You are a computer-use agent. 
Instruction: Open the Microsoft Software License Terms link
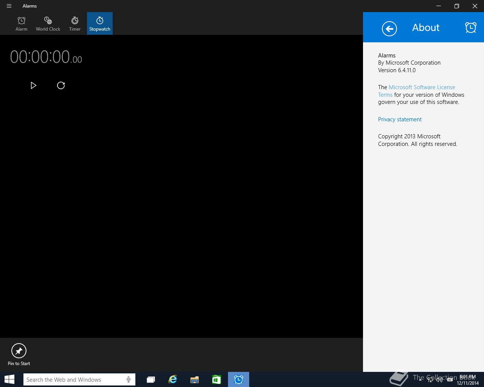click(x=417, y=91)
